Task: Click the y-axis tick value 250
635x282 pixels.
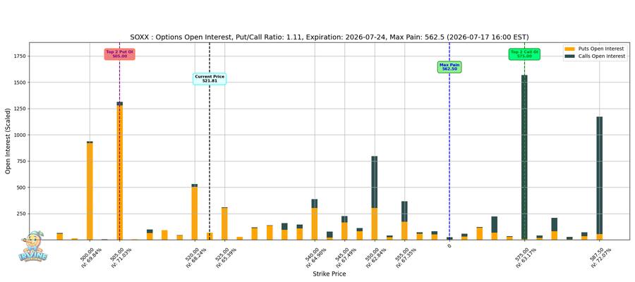Action: pos(20,214)
